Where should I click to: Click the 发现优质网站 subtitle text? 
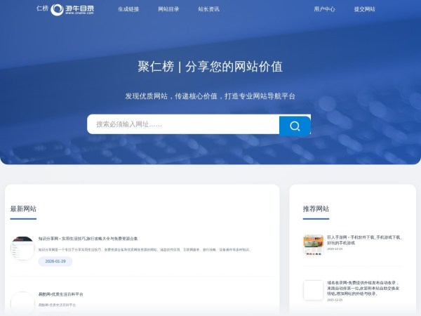(x=210, y=96)
